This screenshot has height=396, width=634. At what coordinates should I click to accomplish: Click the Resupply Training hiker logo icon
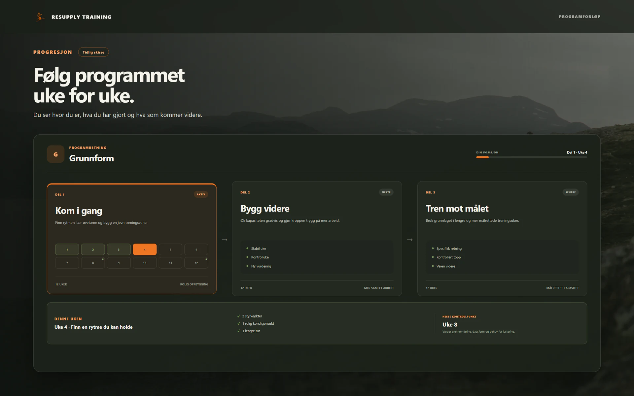pos(40,17)
